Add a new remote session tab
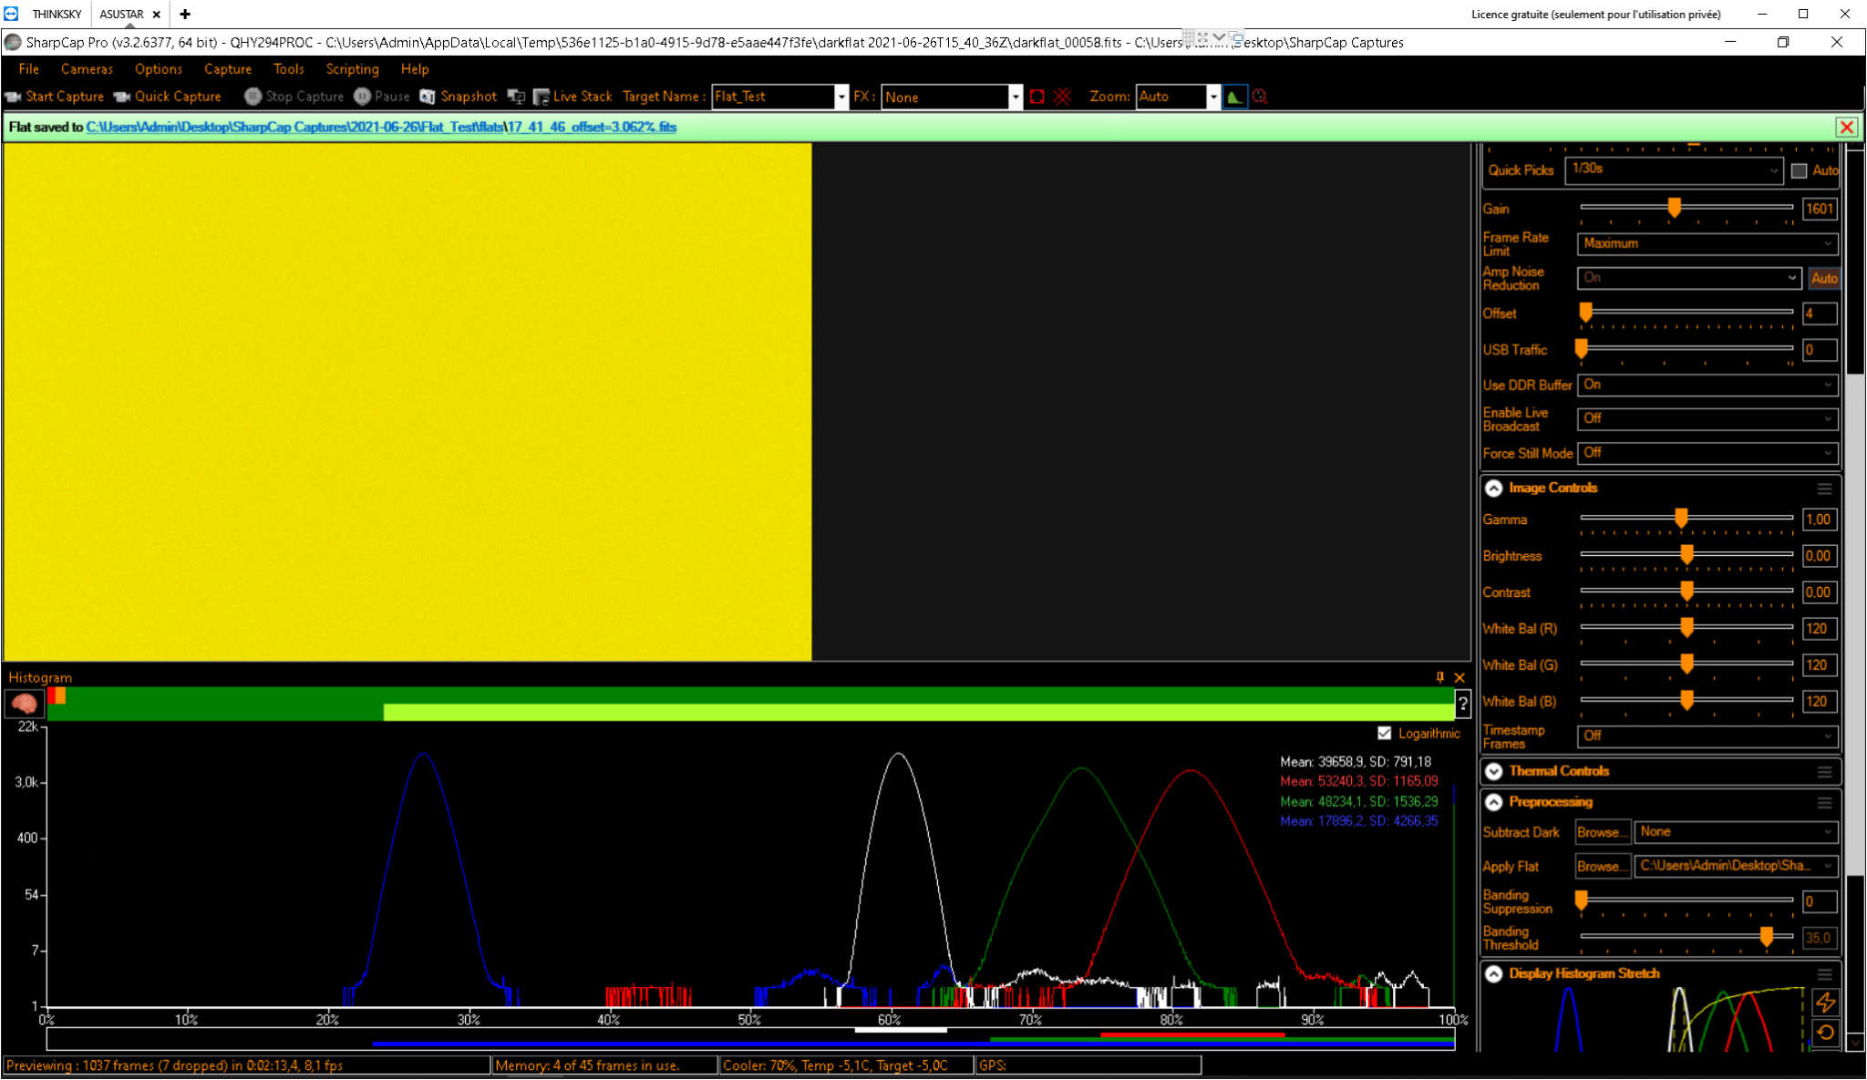Viewport: 1867px width, 1080px height. point(185,14)
